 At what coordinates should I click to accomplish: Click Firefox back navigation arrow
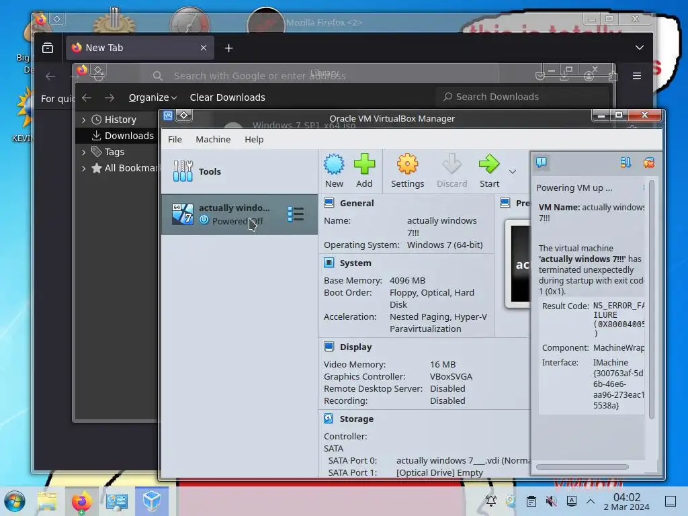tap(50, 77)
